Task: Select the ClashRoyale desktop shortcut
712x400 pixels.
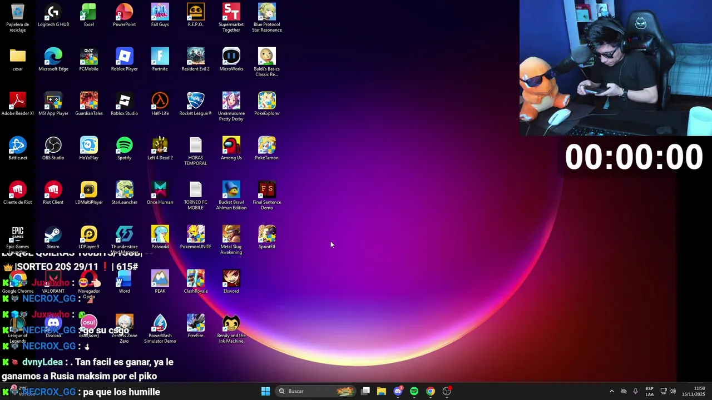Action: tap(196, 282)
